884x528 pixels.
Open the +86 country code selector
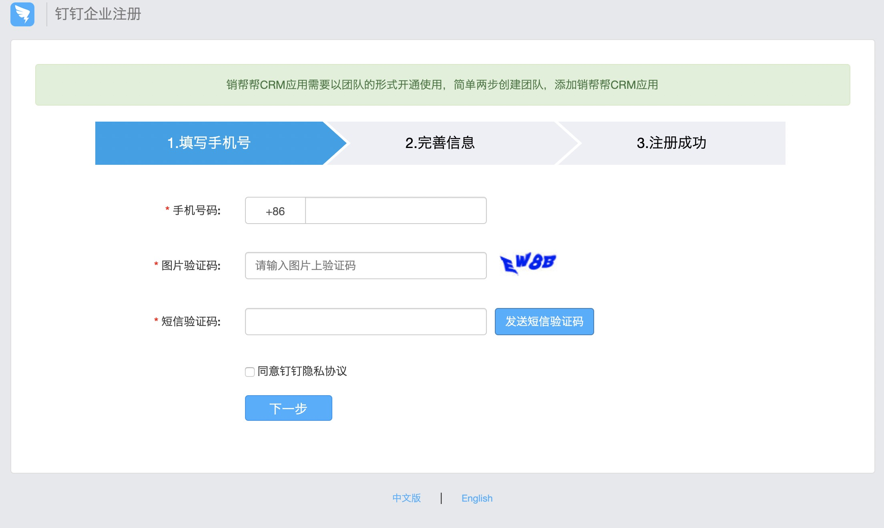[x=275, y=211]
